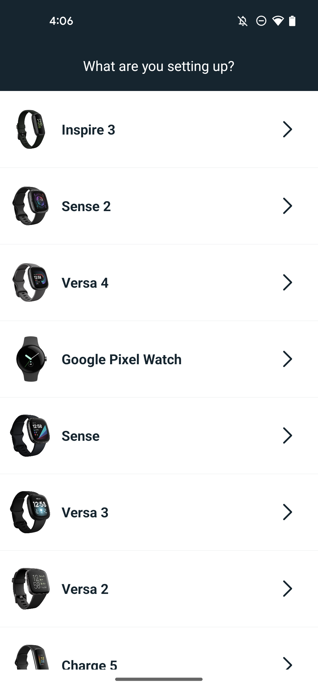Choose Google Pixel Watch from the list
This screenshot has width=318, height=689.
click(x=121, y=360)
